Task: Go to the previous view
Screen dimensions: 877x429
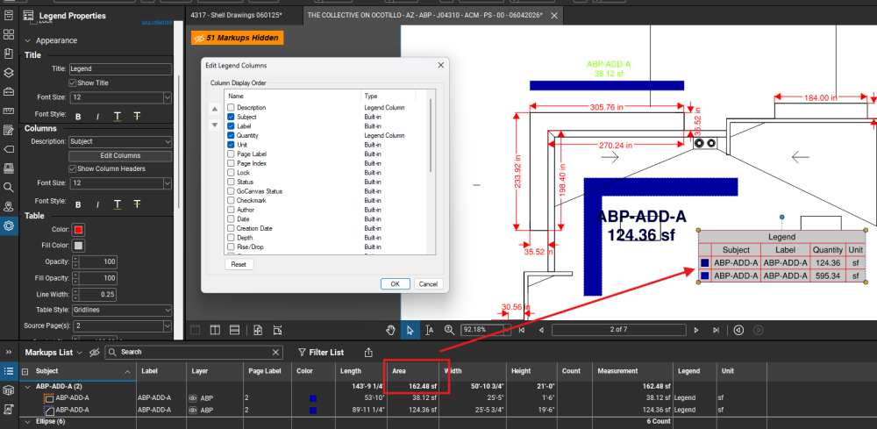Action: (x=738, y=330)
